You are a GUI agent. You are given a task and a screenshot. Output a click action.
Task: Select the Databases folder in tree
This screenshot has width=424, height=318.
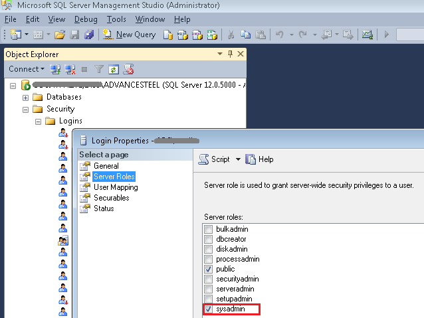(x=64, y=97)
